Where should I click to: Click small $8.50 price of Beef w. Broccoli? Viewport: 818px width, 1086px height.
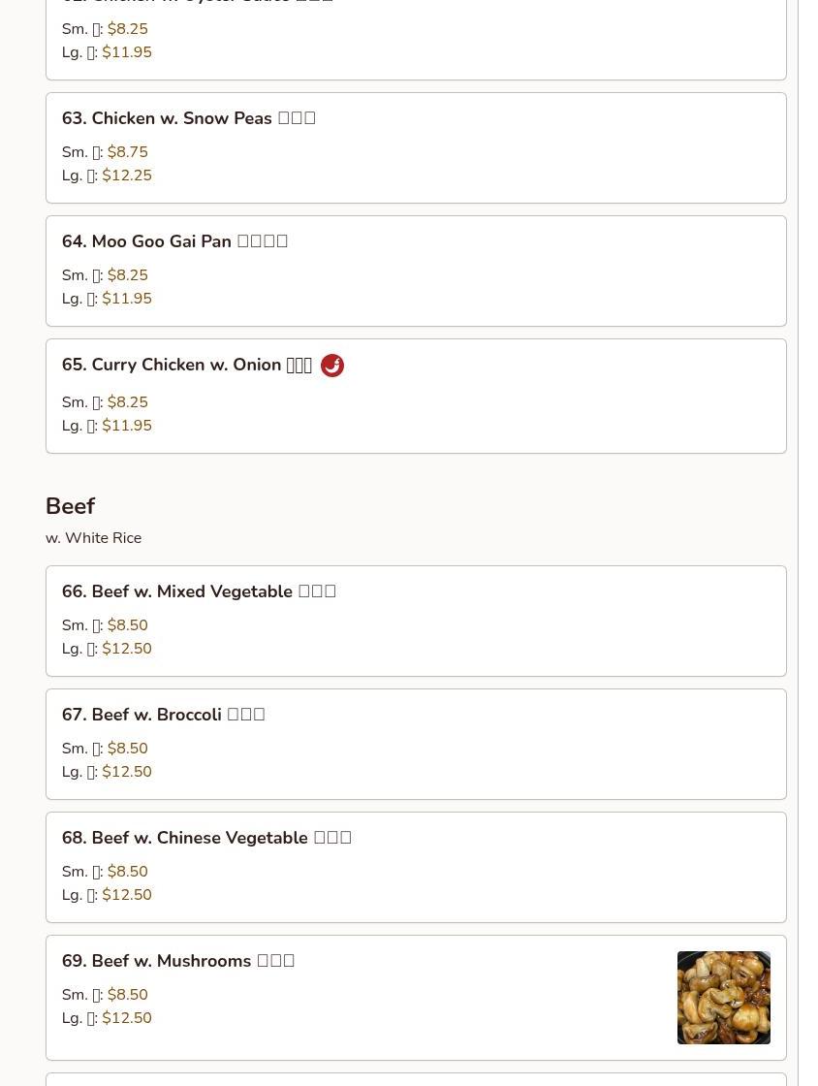(x=127, y=749)
